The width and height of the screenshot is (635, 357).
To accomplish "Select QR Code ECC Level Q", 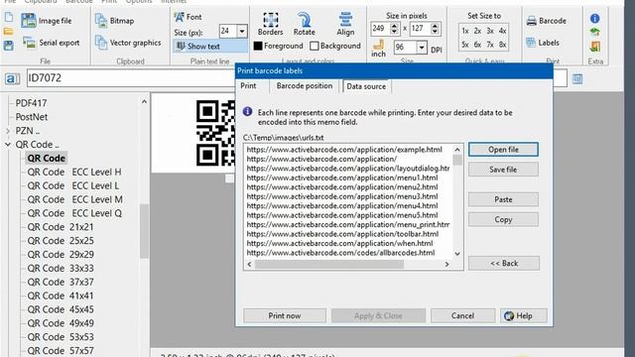I will coord(74,213).
